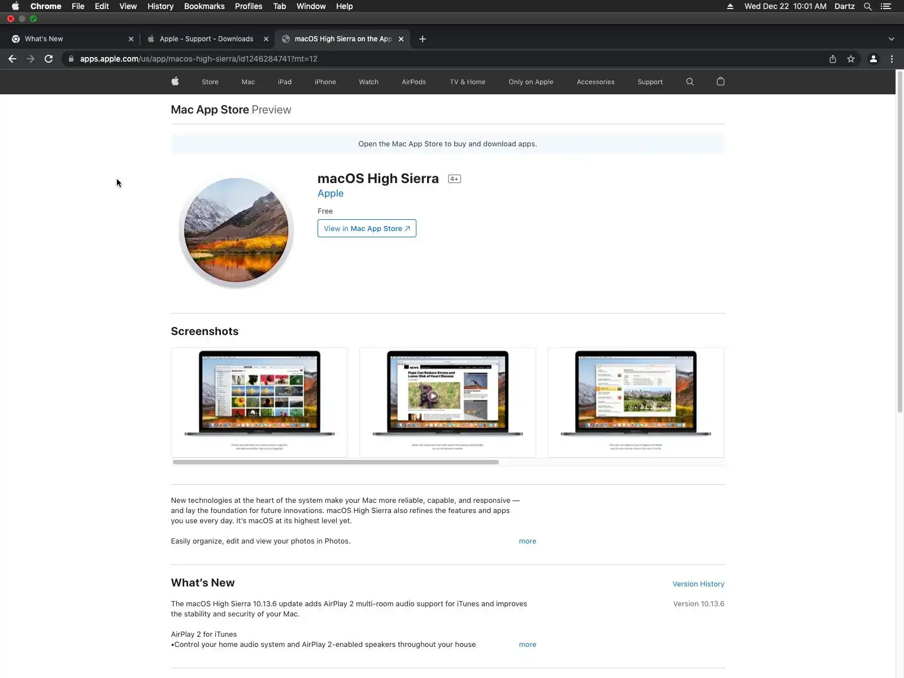Click the forward arrow in the browser

31,59
